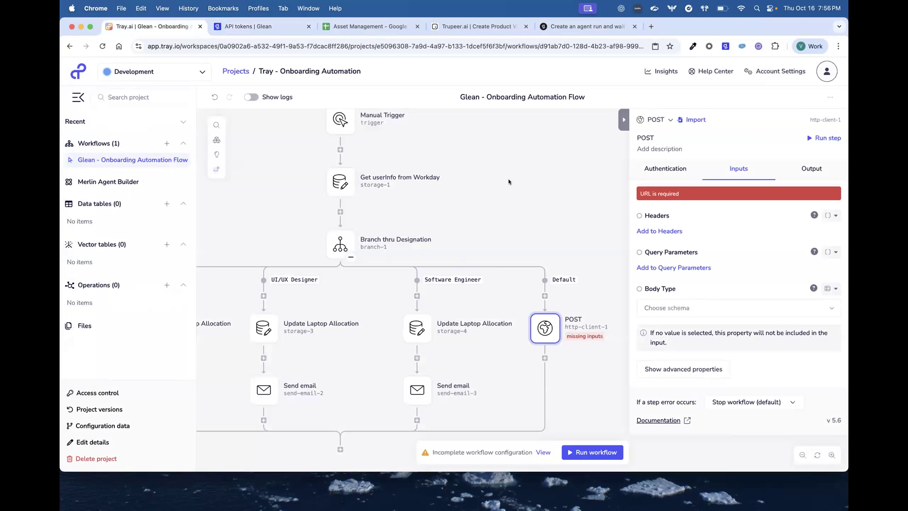This screenshot has width=908, height=511.
Task: Switch to the Authentication tab
Action: click(x=665, y=169)
